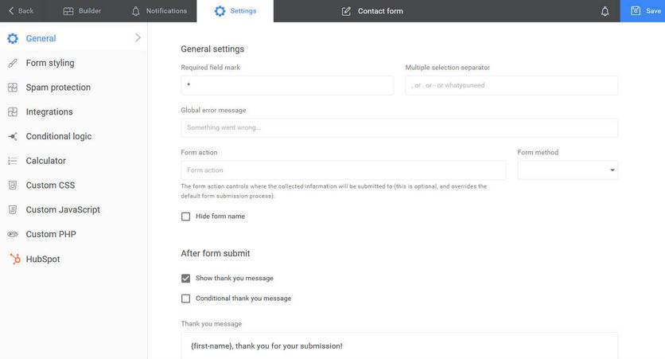Click the HubSpot logo icon in sidebar
The image size is (665, 359).
click(15, 259)
